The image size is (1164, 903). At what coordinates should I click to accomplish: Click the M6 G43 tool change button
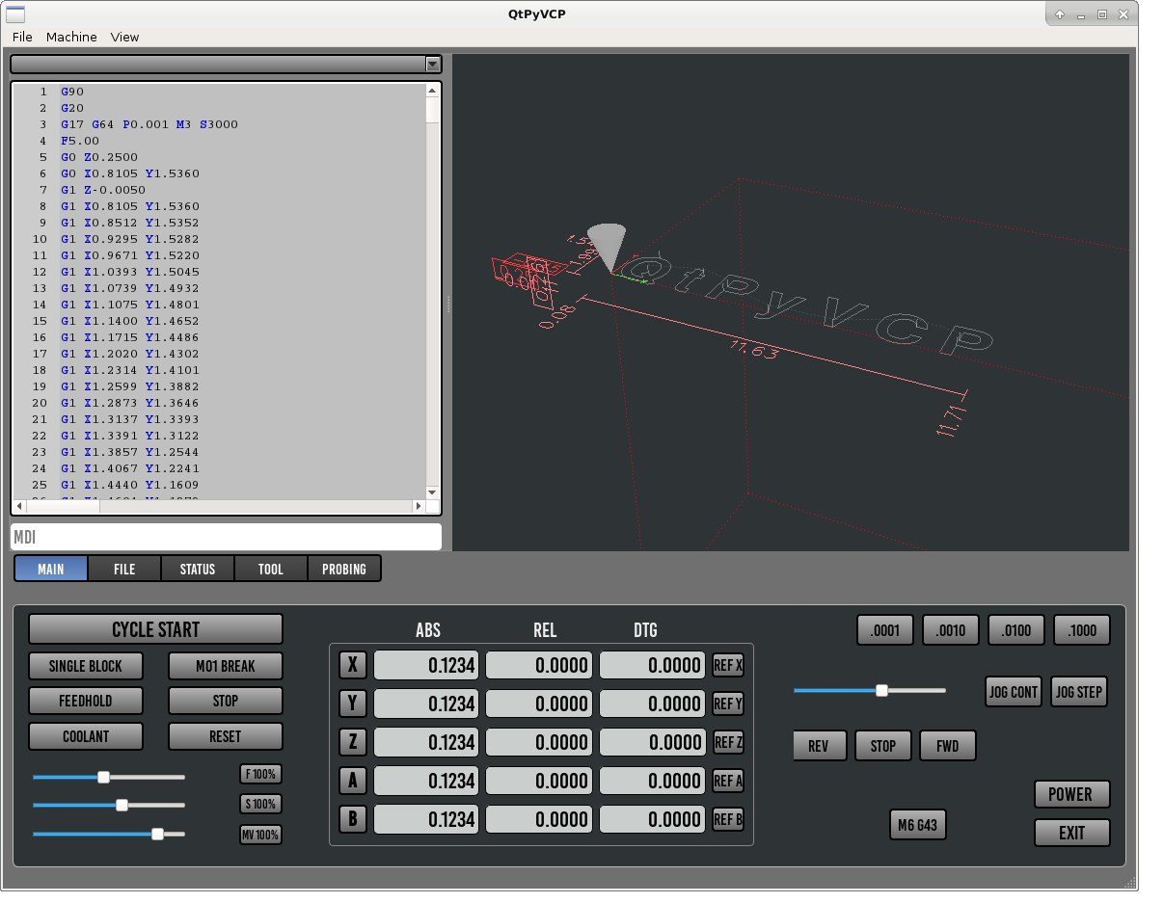[x=917, y=825]
